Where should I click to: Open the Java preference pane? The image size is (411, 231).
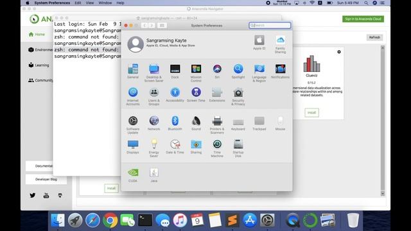(x=154, y=175)
